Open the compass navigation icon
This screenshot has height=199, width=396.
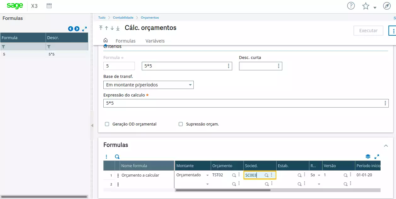click(387, 6)
